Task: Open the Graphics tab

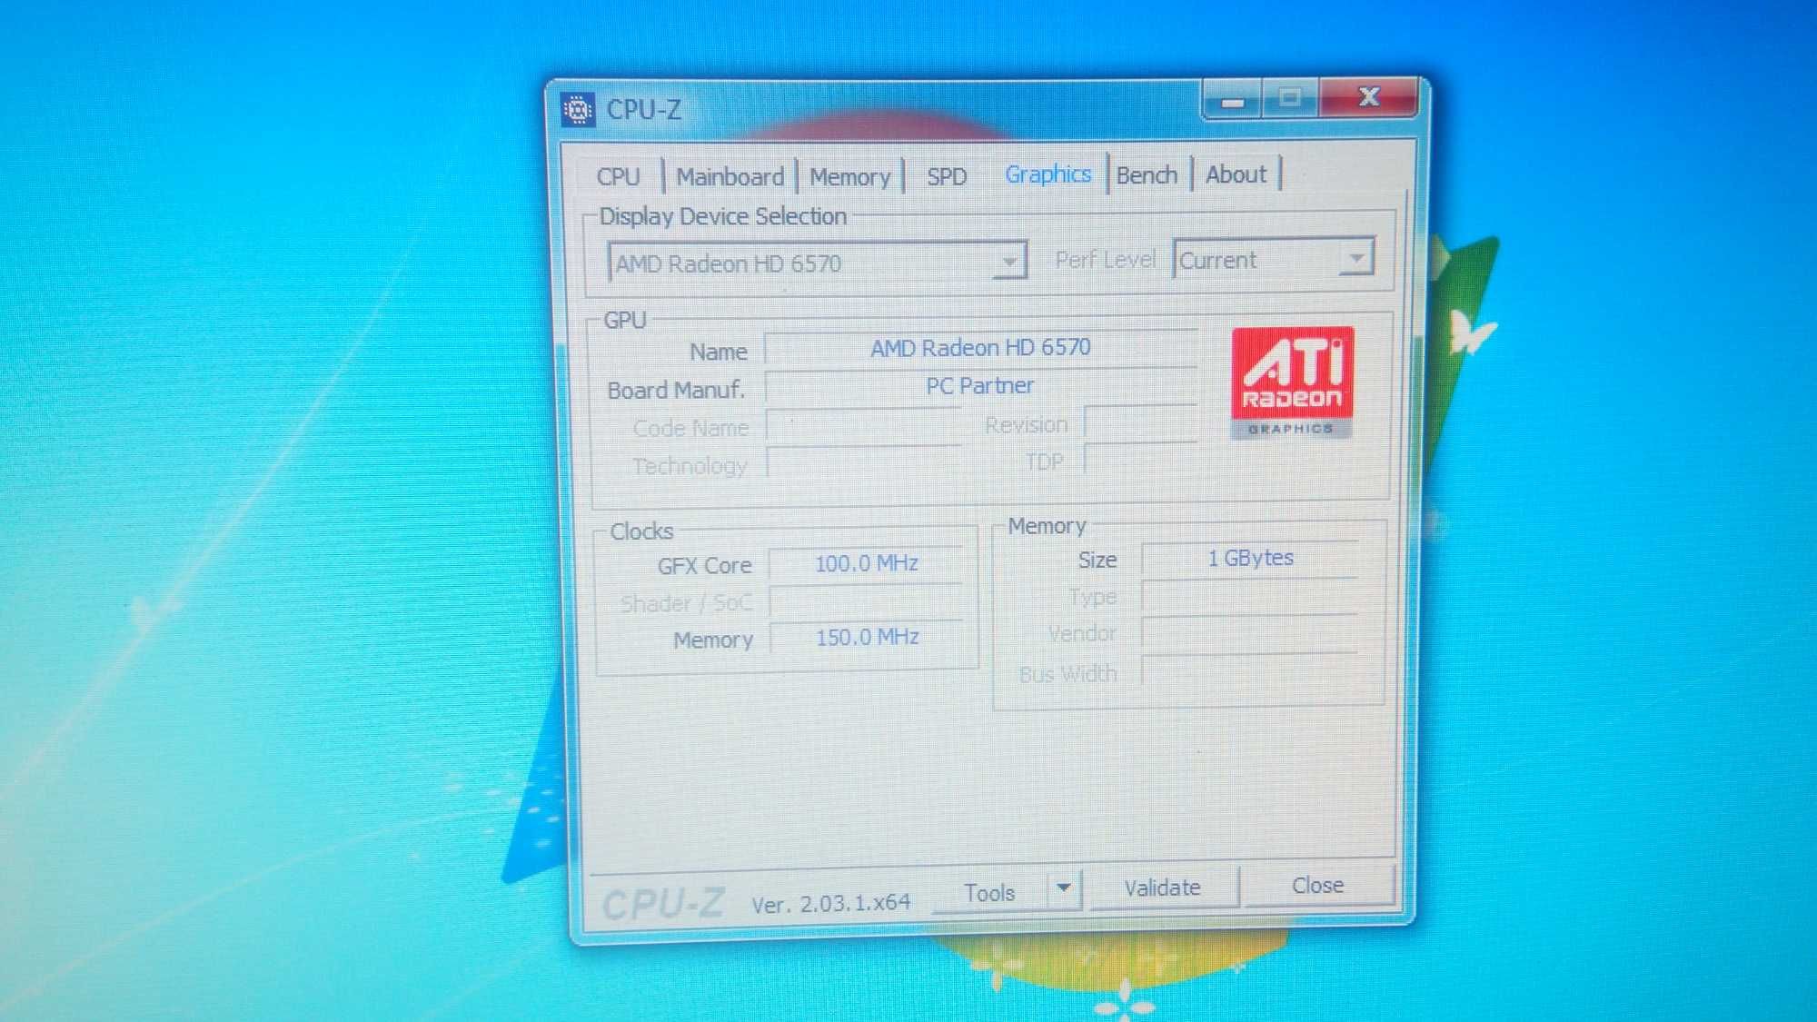Action: (1046, 174)
